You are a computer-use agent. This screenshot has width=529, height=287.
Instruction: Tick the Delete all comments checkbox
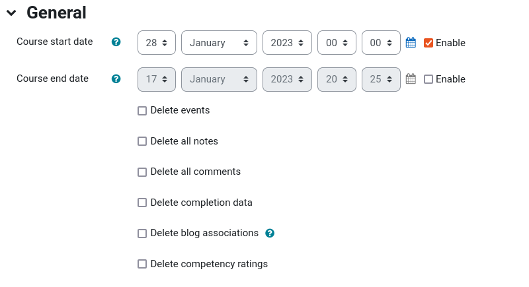(x=142, y=172)
